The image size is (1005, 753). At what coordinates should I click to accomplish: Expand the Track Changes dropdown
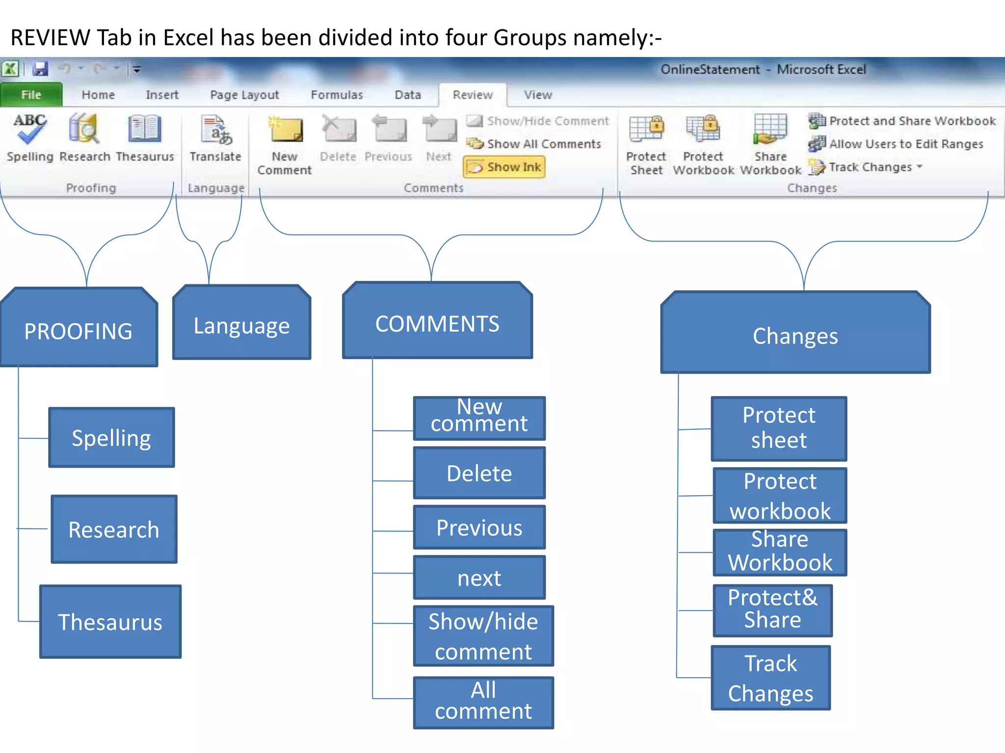(x=920, y=167)
